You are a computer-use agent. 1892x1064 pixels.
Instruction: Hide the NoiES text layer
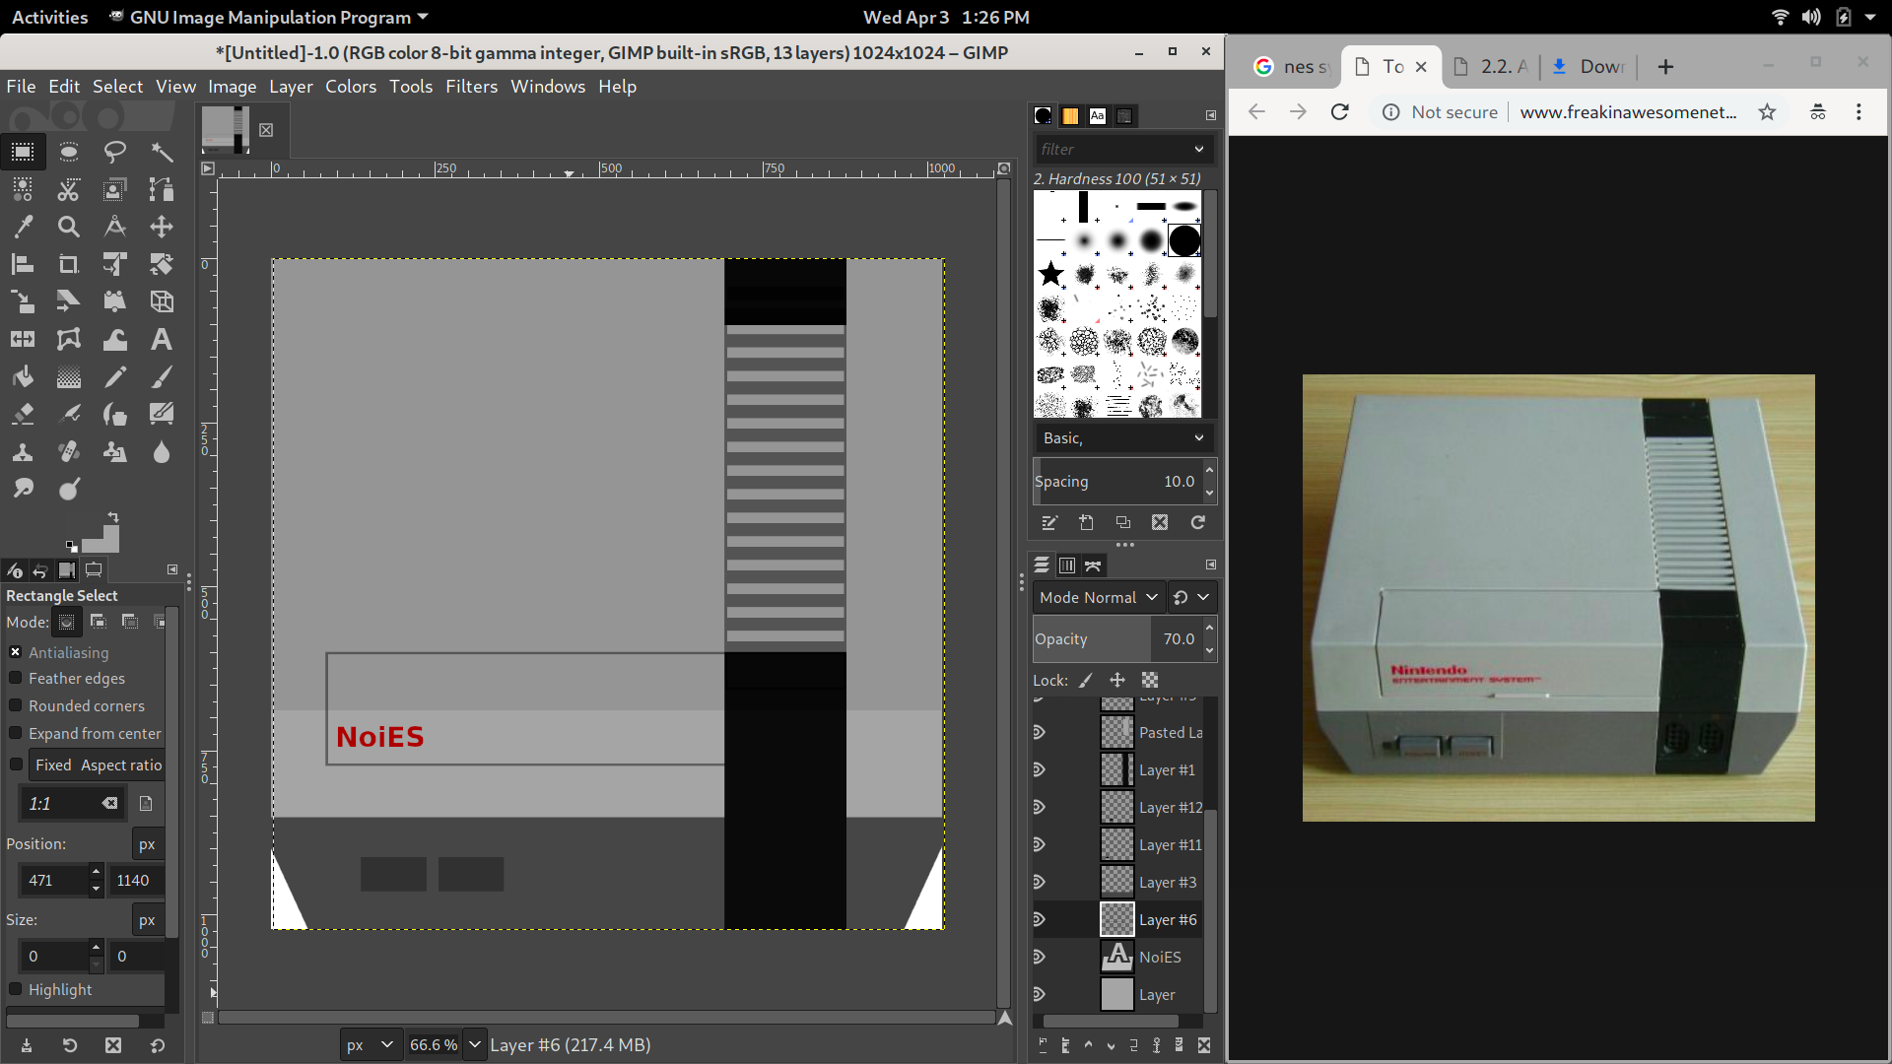click(x=1039, y=957)
